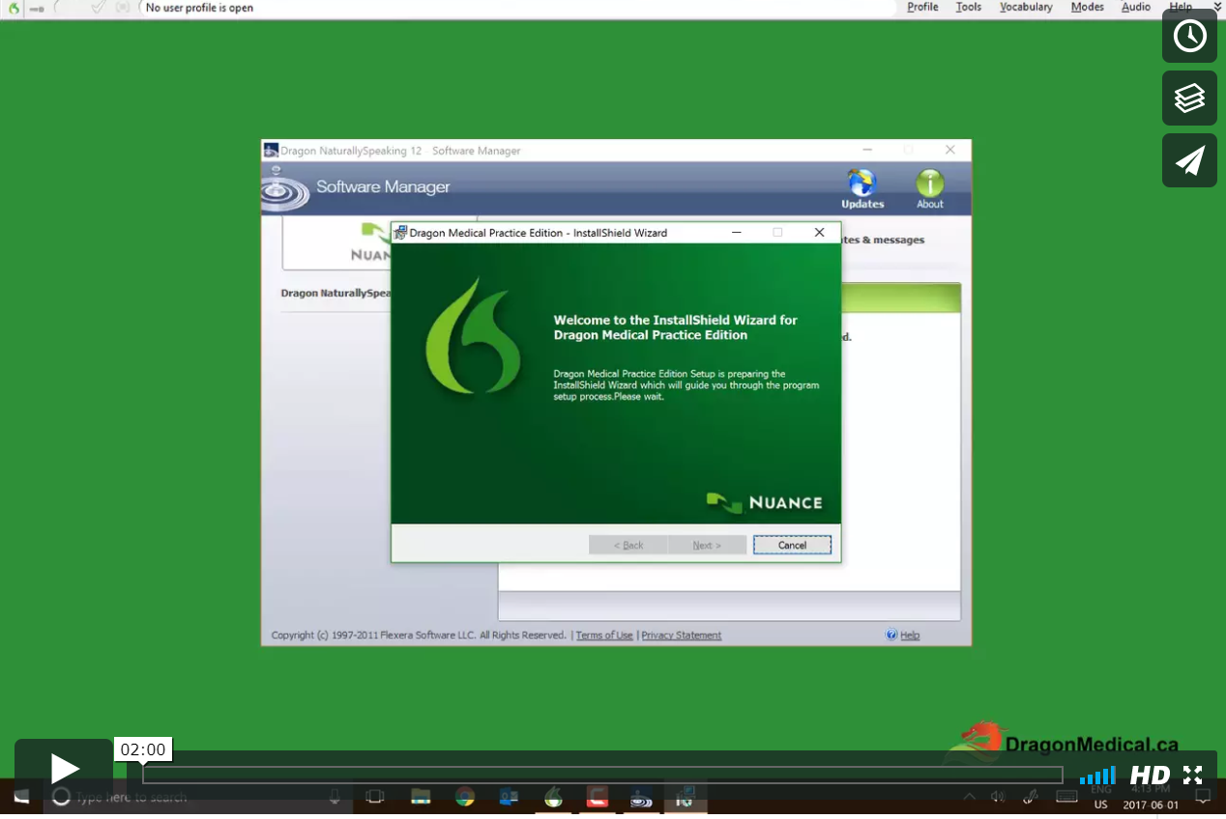1226x819 pixels.
Task: Play the video
Action: point(64,769)
